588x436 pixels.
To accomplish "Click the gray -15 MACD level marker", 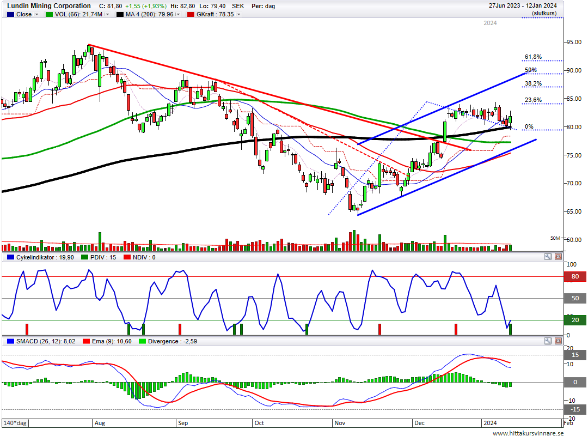I will pos(575,410).
